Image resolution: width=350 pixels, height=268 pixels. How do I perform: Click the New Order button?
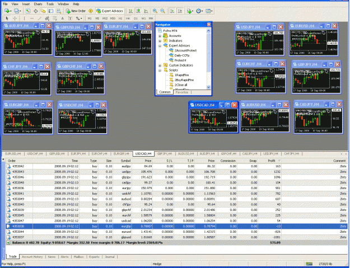[x=76, y=11]
